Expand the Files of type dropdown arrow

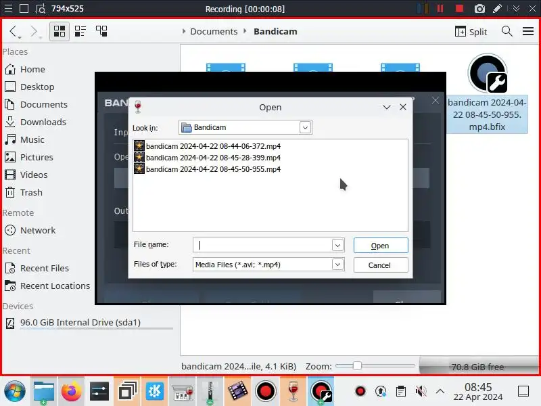(x=337, y=265)
